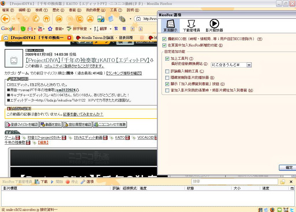This screenshot has width=296, height=212.
Task: Click the Home toolbar icon
Action: click(x=46, y=19)
